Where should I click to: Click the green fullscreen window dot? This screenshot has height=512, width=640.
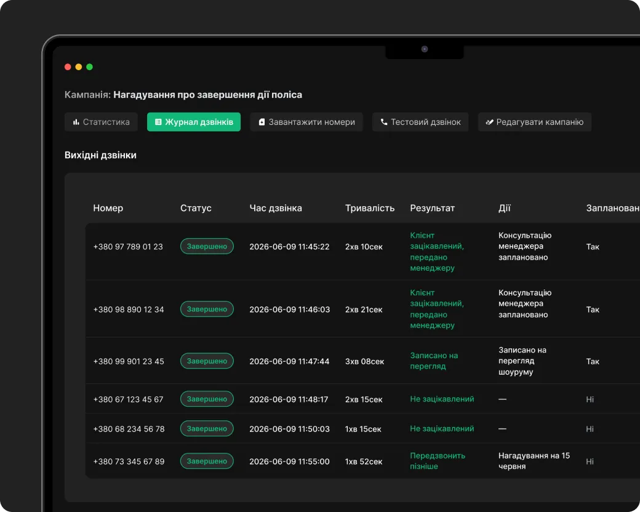[89, 67]
